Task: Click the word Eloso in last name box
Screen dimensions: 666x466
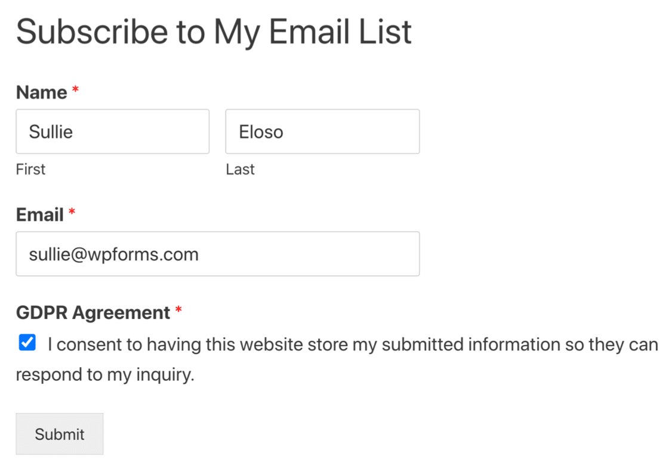Action: click(261, 132)
